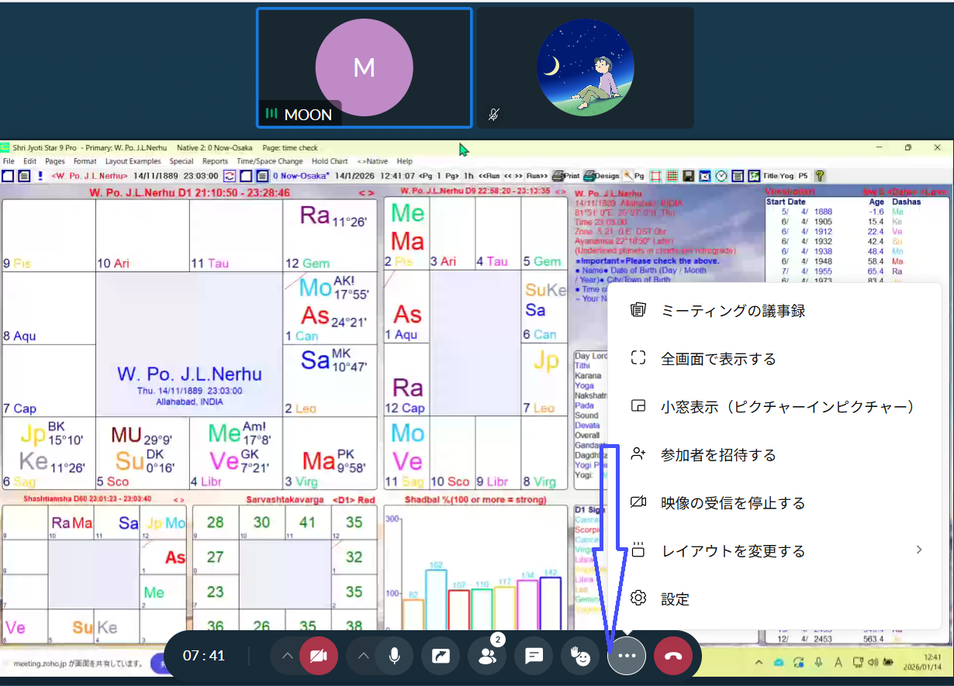
Task: Click the floppy disk save icon
Action: 688,176
